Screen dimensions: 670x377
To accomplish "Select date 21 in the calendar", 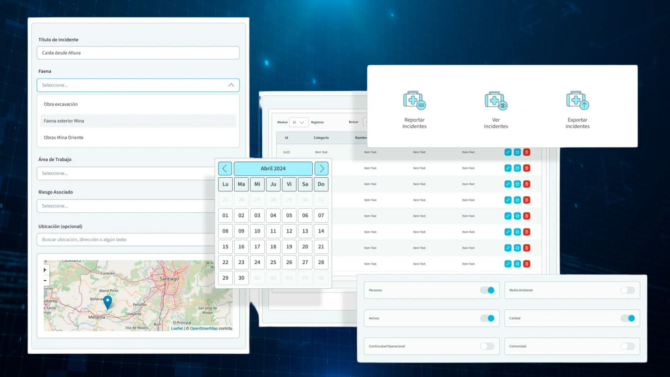I will tap(321, 247).
